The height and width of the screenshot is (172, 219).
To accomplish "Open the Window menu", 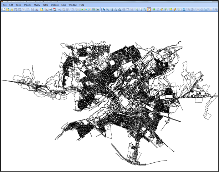I will 73,5.
